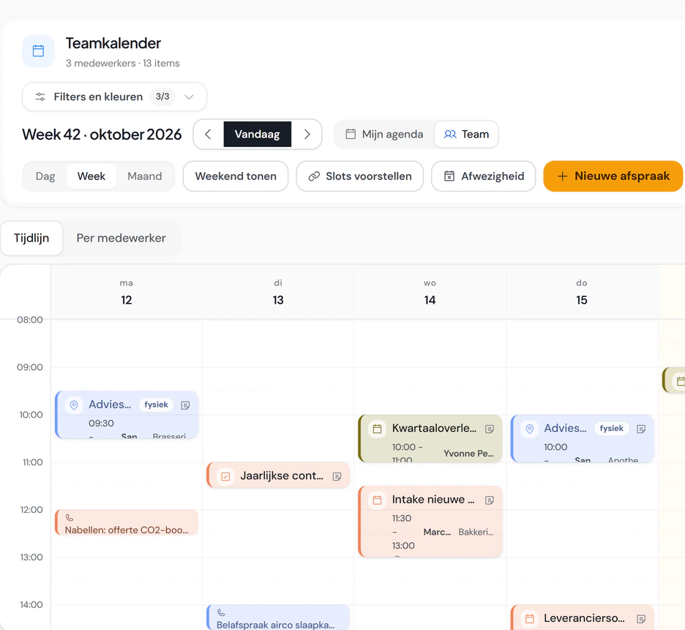This screenshot has width=685, height=630.
Task: Open notes icon on Jaarlijkse cont...
Action: (x=337, y=476)
